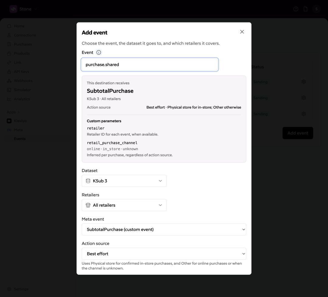The width and height of the screenshot is (328, 297).
Task: Click the Simulator sidebar icon
Action: tap(9, 90)
